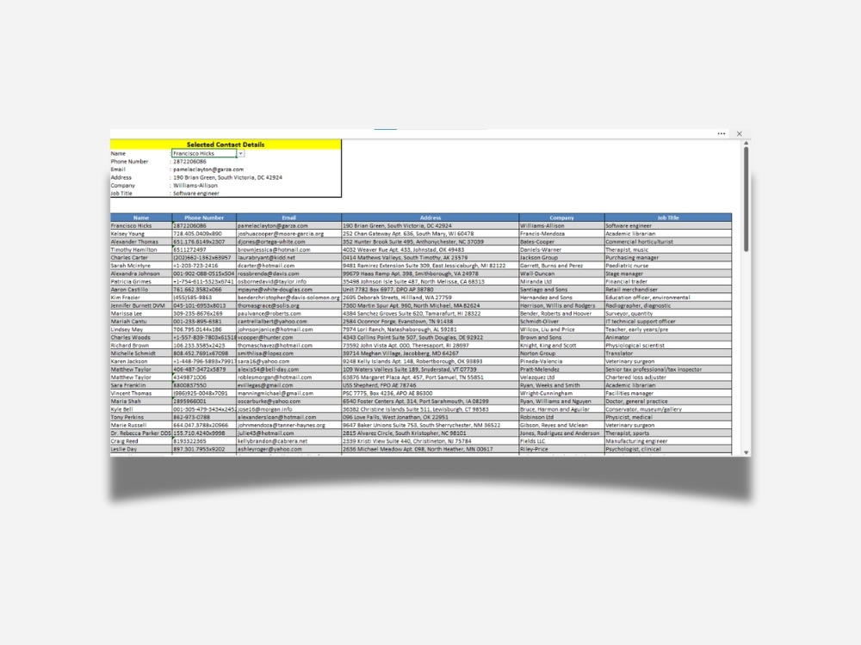Open the three-dots more options menu

click(x=721, y=134)
